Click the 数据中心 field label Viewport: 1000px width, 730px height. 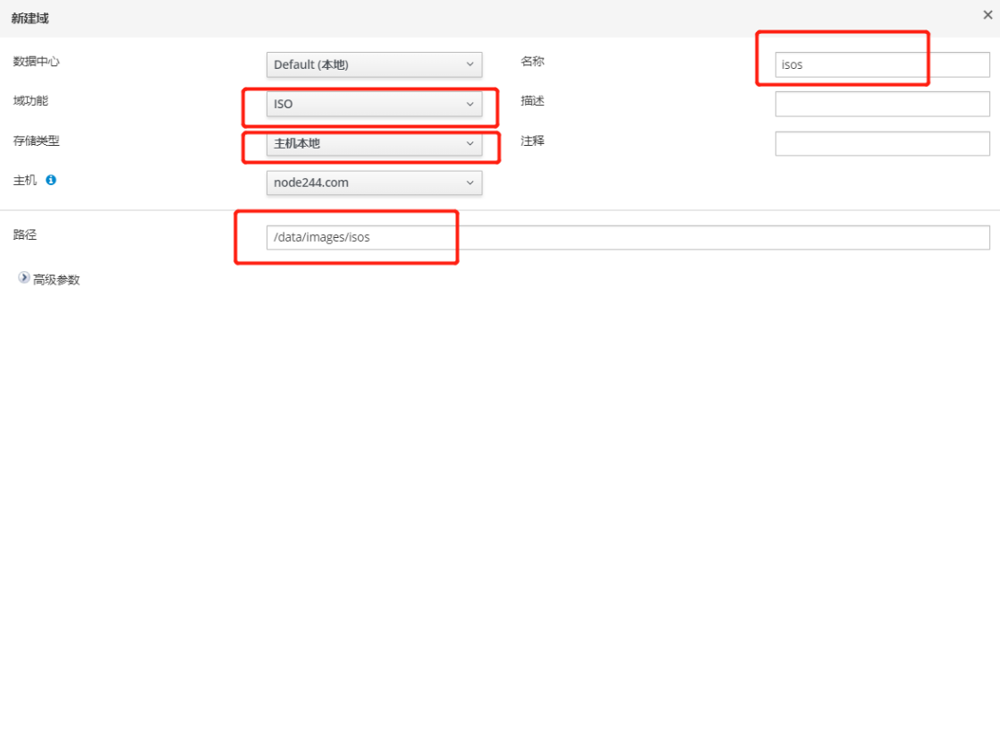tap(37, 62)
